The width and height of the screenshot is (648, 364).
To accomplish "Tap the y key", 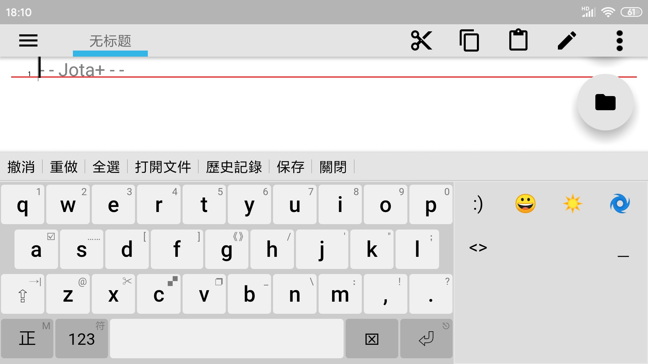I will 249,205.
